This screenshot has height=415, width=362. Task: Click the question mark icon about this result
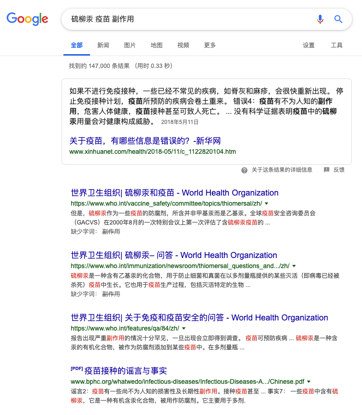coord(244,170)
